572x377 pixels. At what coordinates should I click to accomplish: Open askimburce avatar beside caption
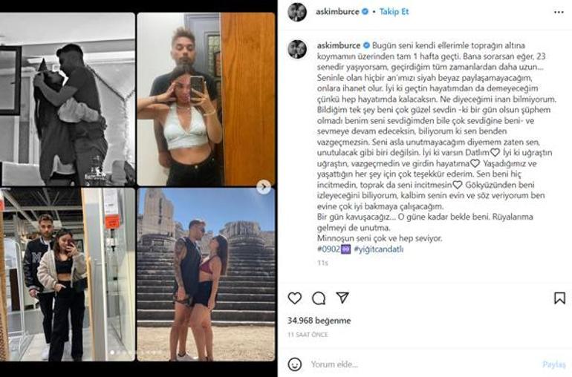[297, 49]
